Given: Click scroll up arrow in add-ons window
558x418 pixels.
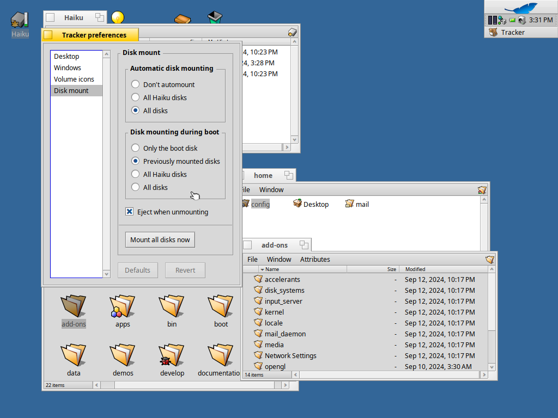Looking at the screenshot, I should pyautogui.click(x=492, y=269).
